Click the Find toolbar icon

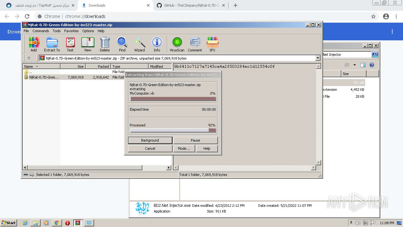tap(122, 44)
